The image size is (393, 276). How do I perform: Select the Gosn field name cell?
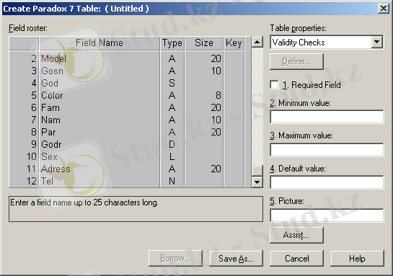(x=100, y=71)
